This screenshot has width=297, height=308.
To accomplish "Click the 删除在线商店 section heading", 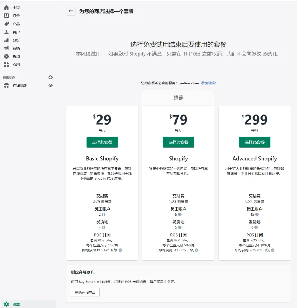I will point(83,273).
